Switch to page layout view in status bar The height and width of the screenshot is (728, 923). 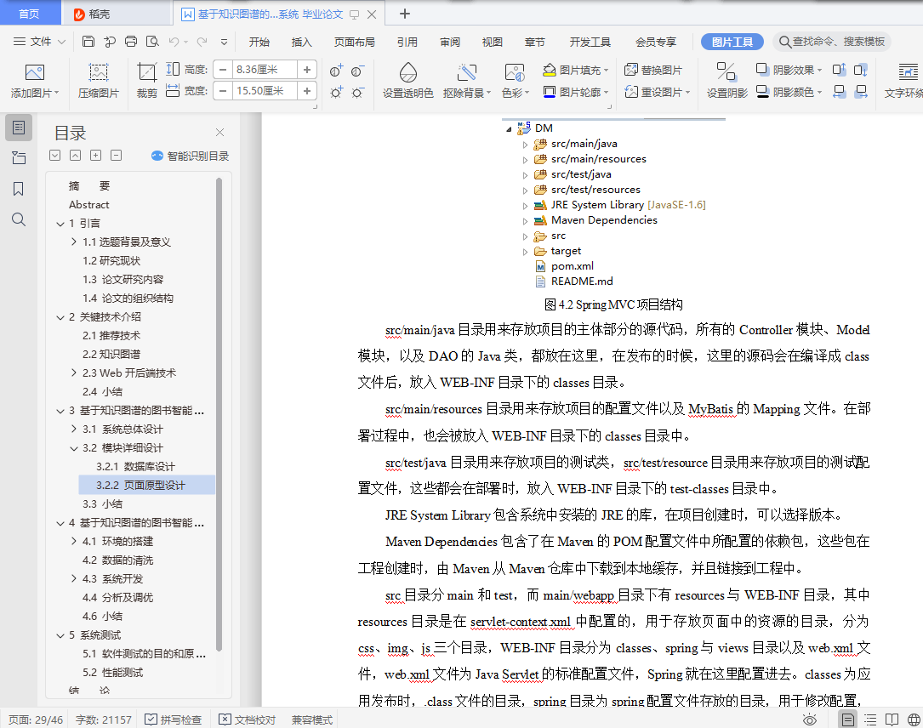coord(847,719)
